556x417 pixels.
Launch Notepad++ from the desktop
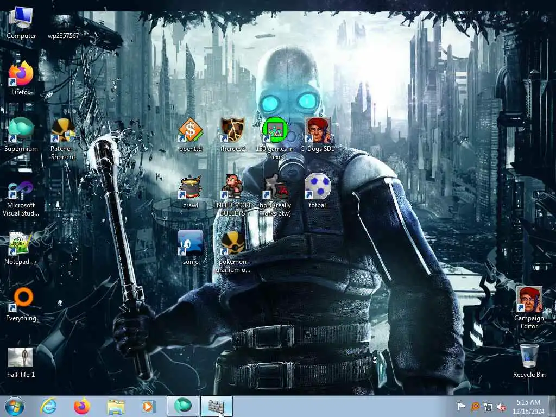pos(21,248)
